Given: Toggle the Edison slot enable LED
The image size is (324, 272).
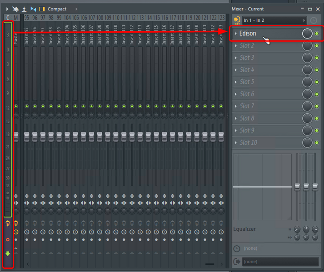Looking at the screenshot, I should [317, 34].
